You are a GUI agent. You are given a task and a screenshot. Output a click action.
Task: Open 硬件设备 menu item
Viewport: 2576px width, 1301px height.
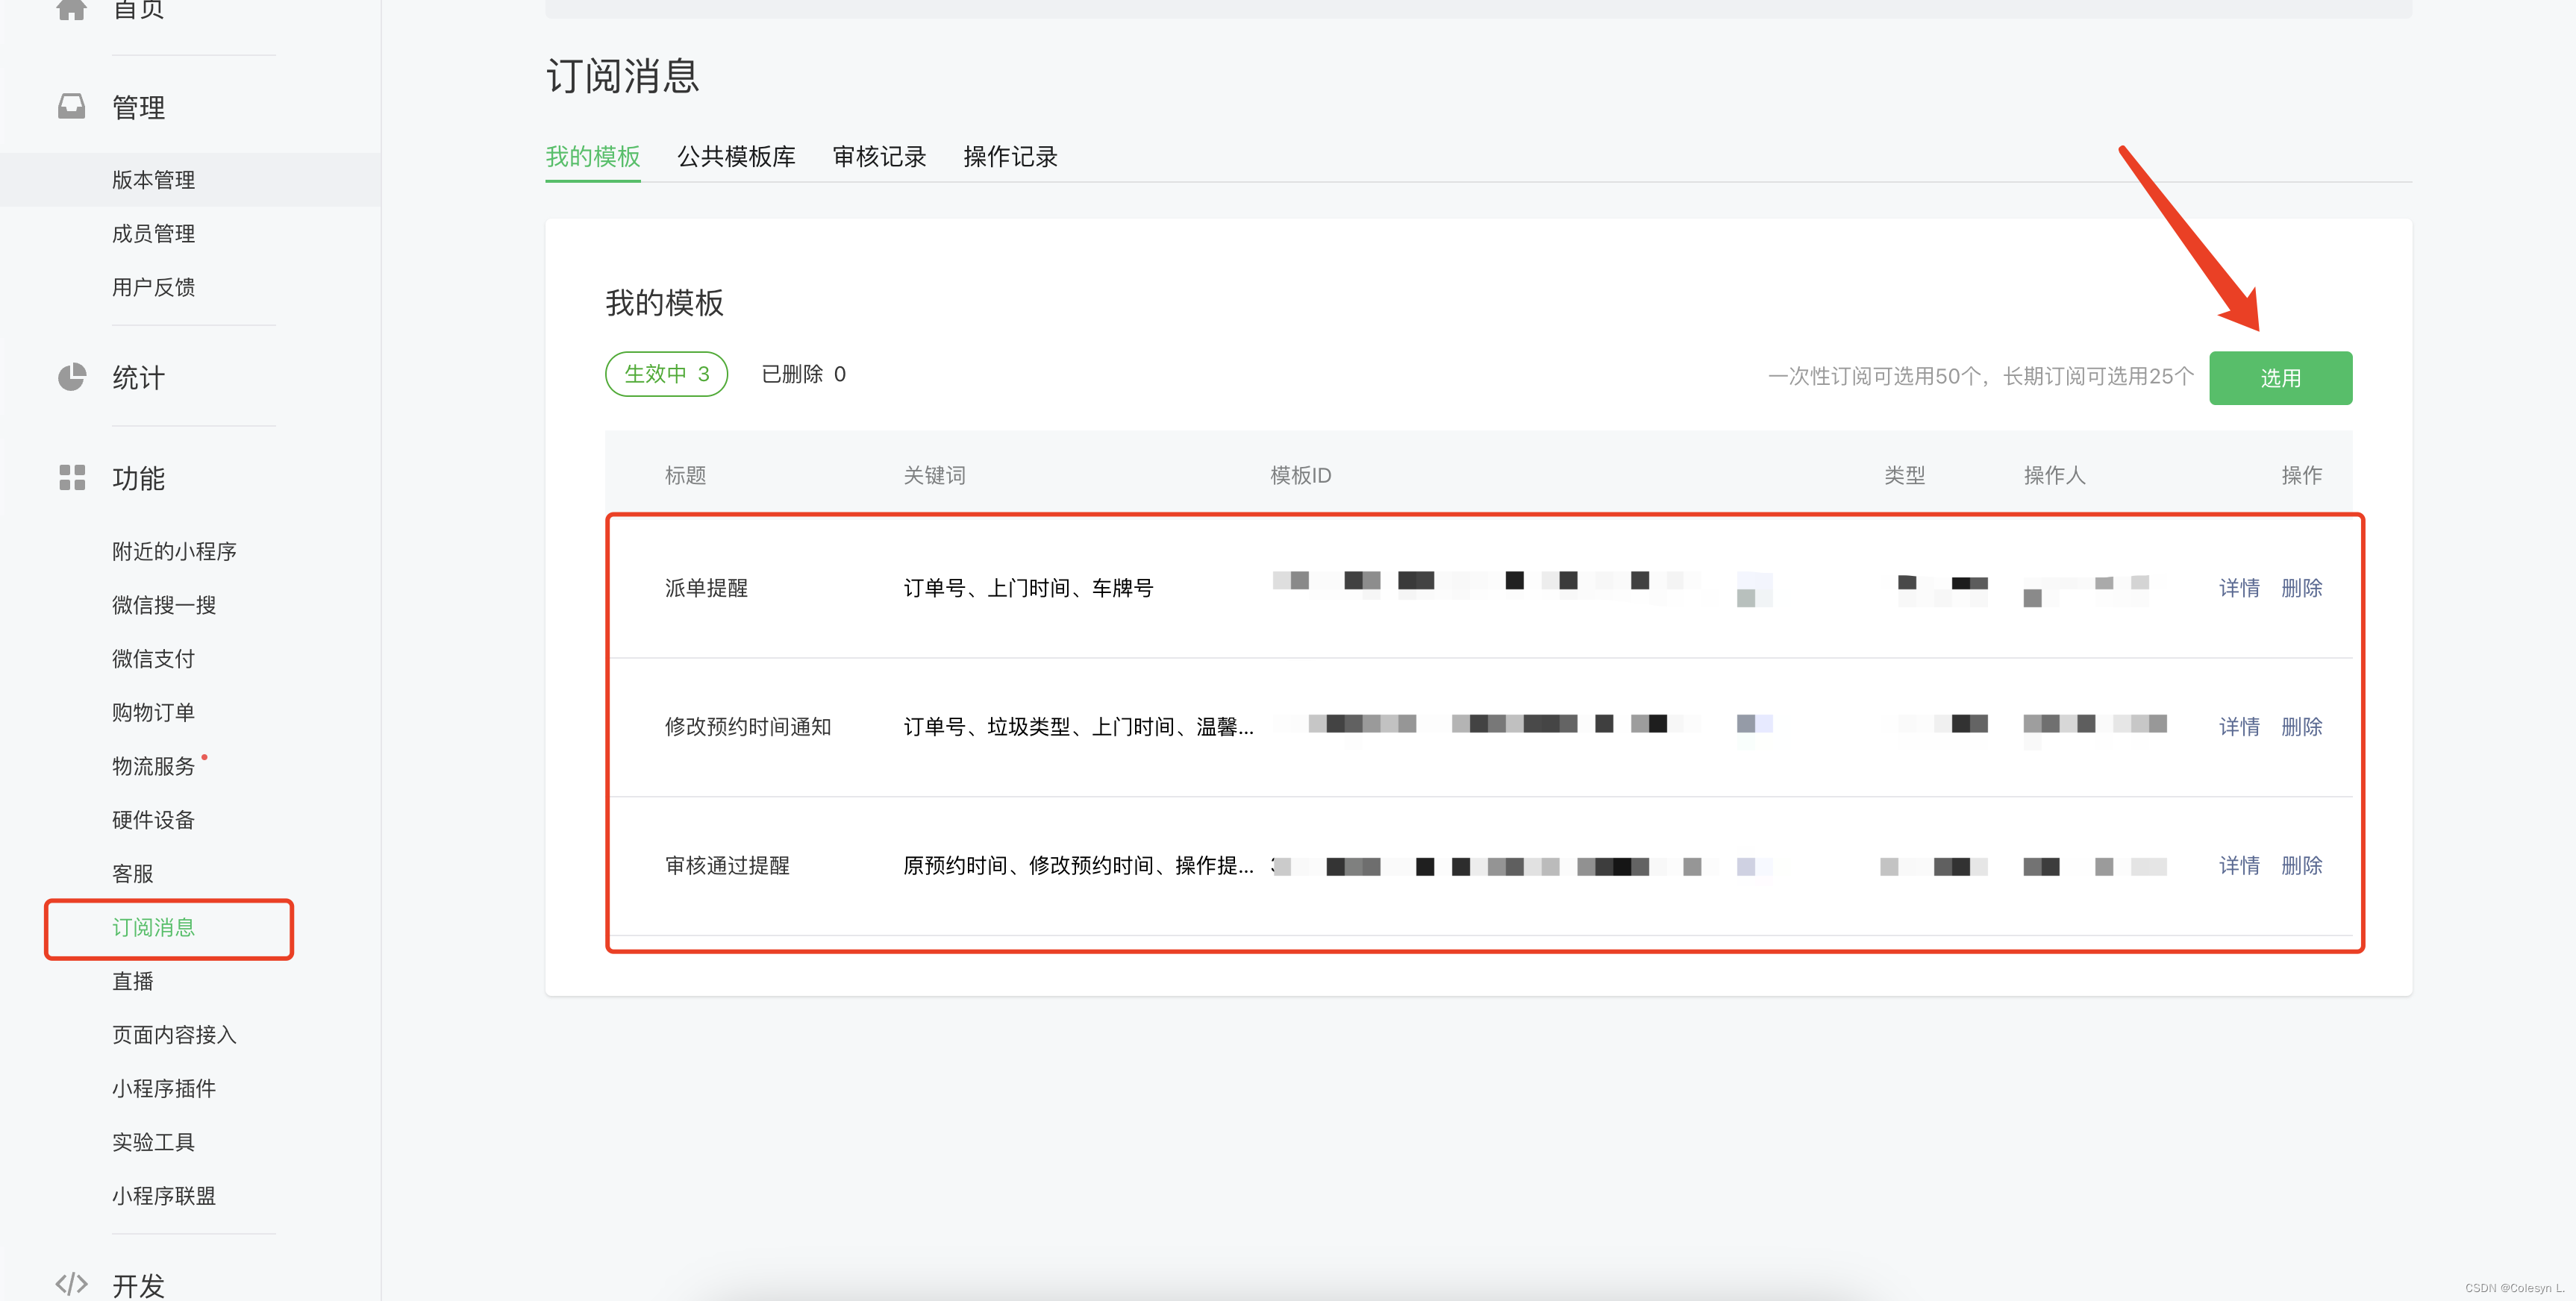click(153, 820)
